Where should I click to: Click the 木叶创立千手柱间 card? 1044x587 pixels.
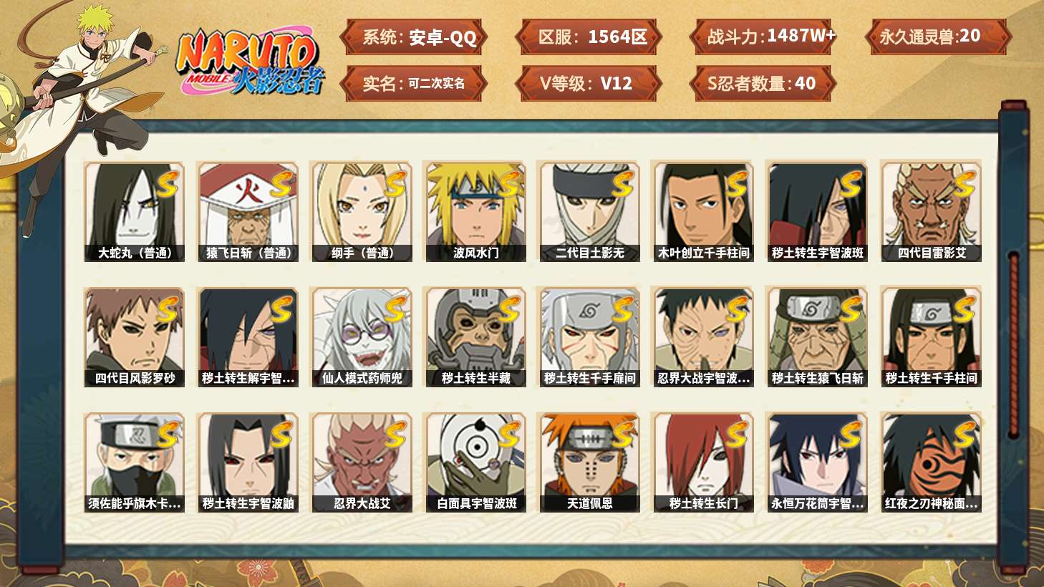pos(703,211)
